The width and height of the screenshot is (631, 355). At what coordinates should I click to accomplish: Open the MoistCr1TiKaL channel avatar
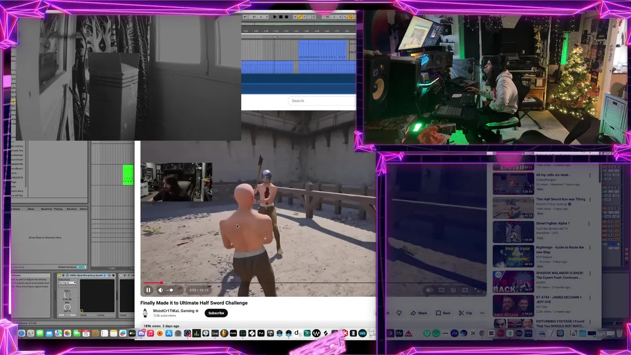[145, 313]
